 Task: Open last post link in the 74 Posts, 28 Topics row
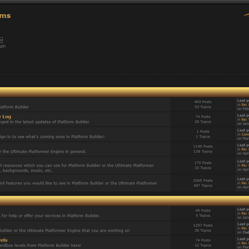tap(245, 120)
